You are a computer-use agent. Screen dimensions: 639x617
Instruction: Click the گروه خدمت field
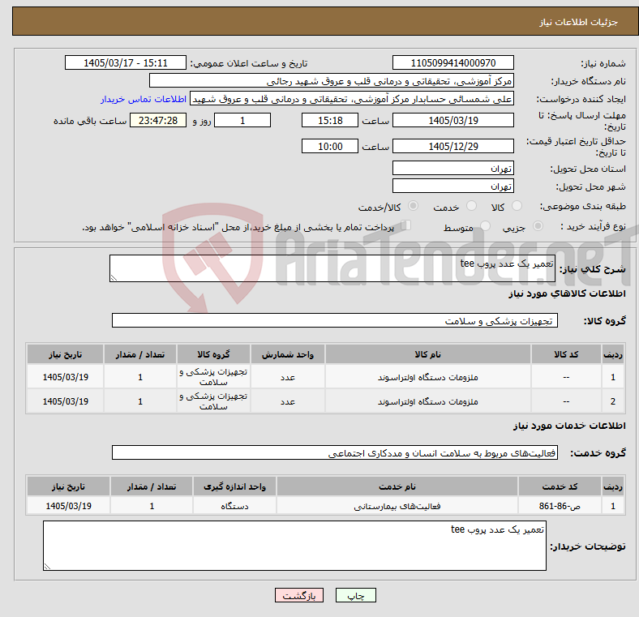point(335,452)
